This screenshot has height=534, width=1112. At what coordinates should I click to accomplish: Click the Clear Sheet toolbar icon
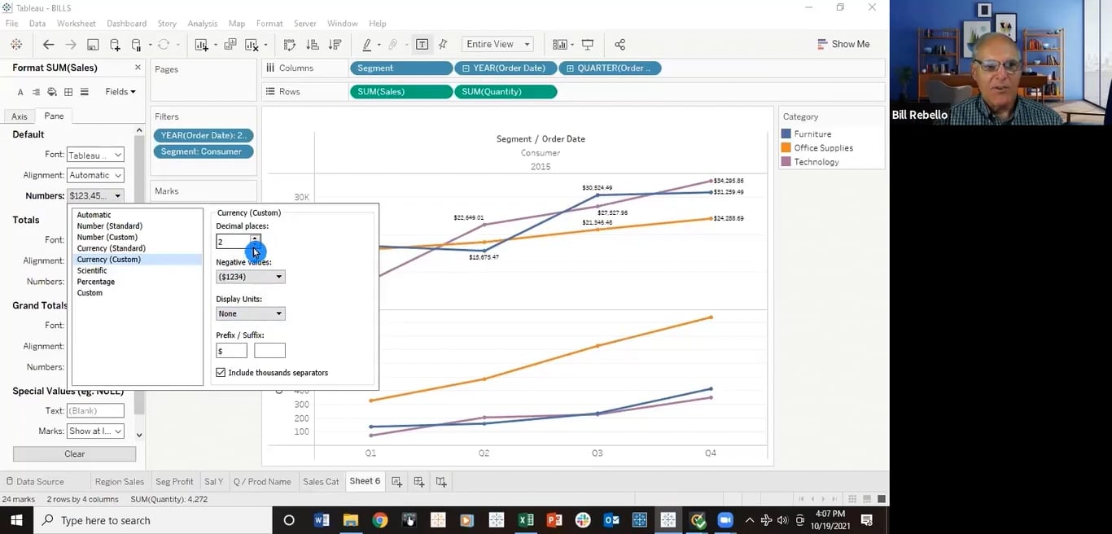click(251, 45)
